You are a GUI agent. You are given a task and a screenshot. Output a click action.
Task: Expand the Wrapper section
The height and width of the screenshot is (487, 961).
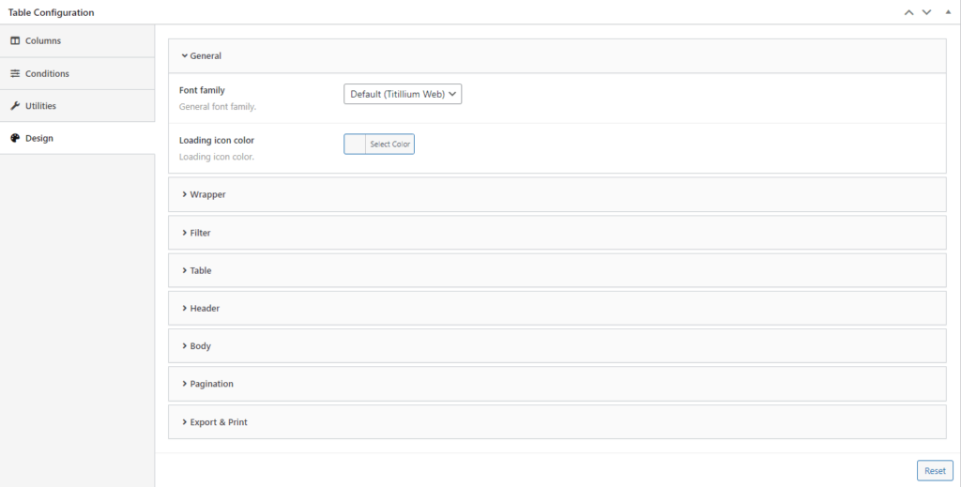tap(207, 195)
